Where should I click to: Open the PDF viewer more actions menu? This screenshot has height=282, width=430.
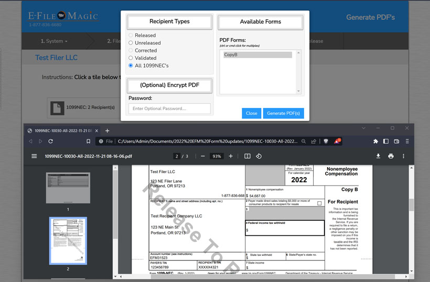click(x=403, y=156)
